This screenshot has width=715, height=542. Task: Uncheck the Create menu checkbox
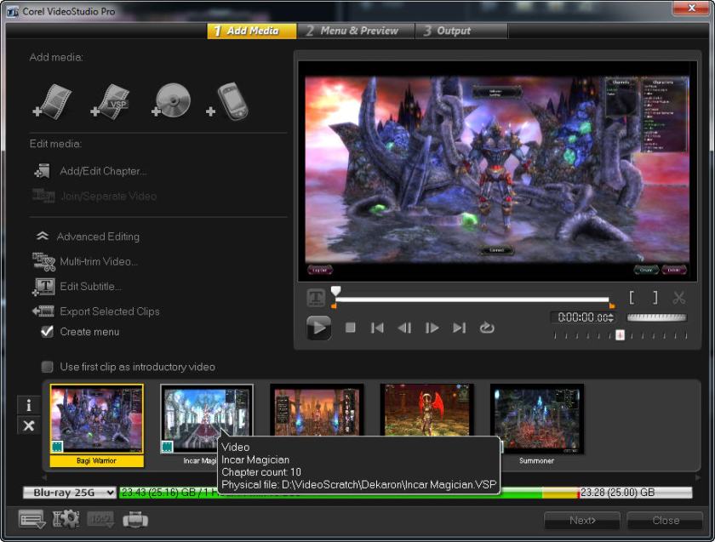(x=48, y=332)
